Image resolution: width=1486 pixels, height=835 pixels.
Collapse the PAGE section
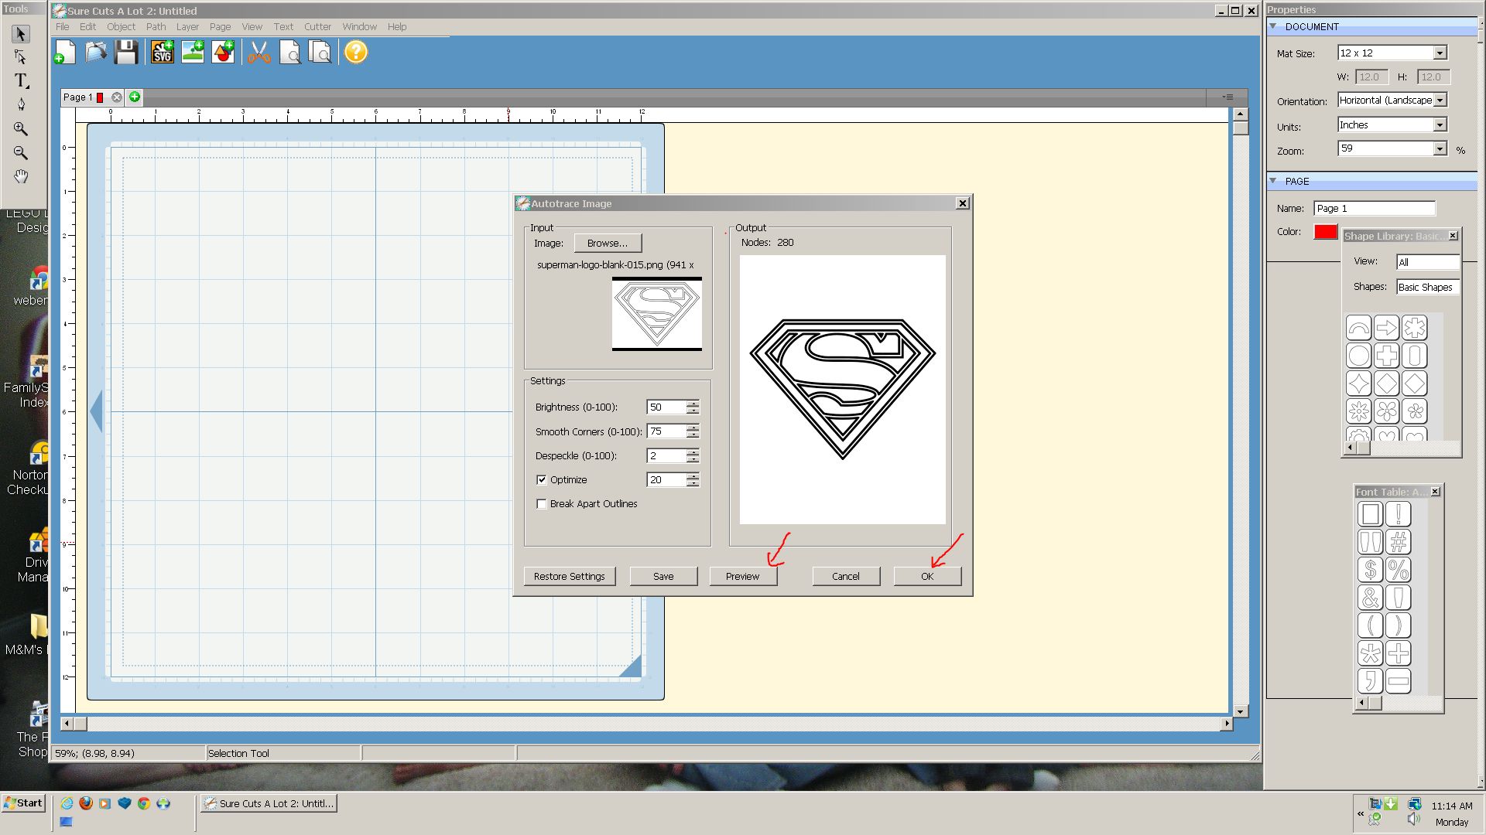point(1273,181)
